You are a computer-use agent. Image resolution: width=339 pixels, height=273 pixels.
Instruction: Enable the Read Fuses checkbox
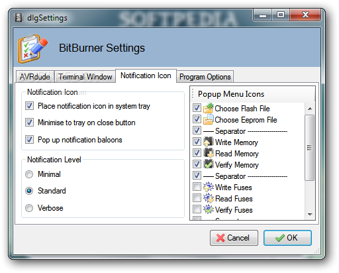pos(197,198)
